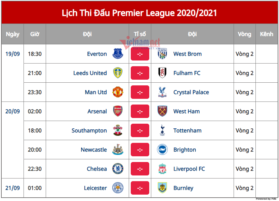This screenshot has width=279, height=201.
Task: Open the Chelsea team link
Action: click(x=97, y=169)
